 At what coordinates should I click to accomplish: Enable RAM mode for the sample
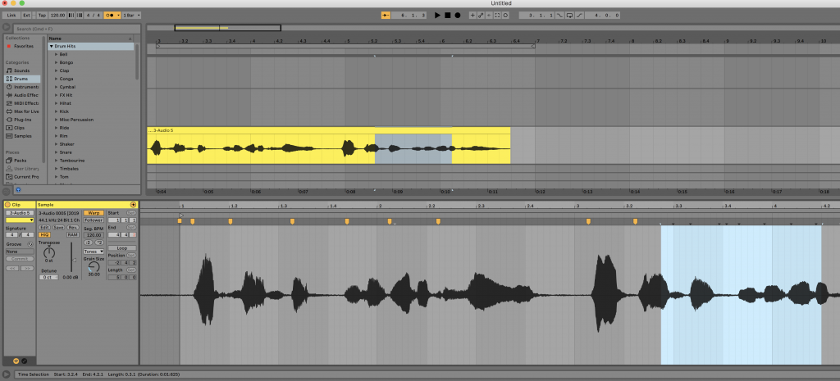pyautogui.click(x=72, y=234)
